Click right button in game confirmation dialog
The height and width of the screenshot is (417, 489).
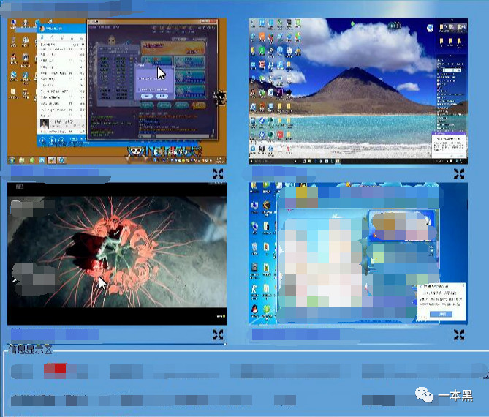pos(162,96)
